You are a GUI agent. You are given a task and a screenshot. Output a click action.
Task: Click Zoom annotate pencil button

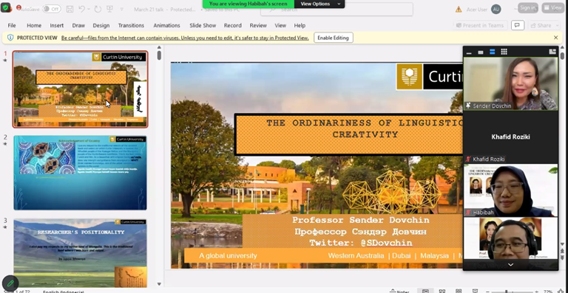[10, 283]
